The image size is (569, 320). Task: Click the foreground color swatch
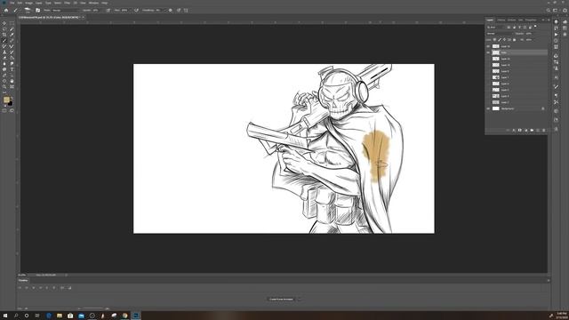click(6, 100)
